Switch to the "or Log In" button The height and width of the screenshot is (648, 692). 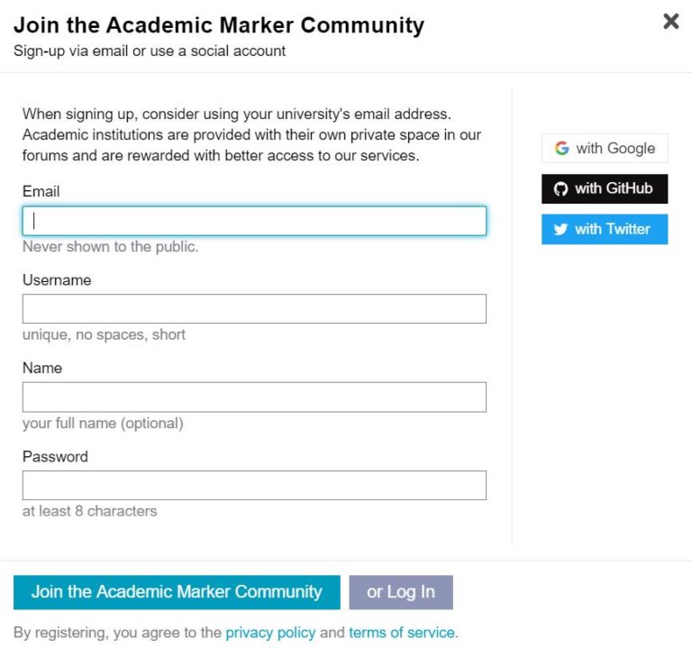pyautogui.click(x=401, y=592)
